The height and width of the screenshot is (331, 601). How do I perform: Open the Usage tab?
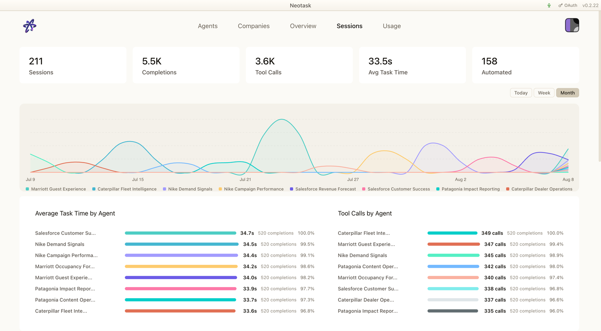(392, 26)
